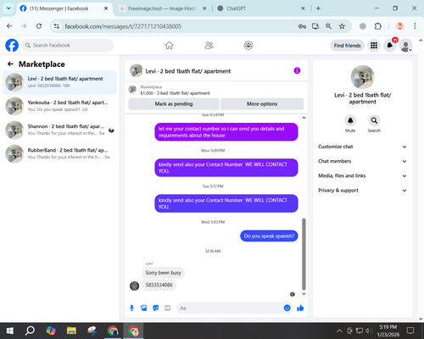Open the Facebook logo home link
The image size is (424, 339).
pyautogui.click(x=12, y=45)
